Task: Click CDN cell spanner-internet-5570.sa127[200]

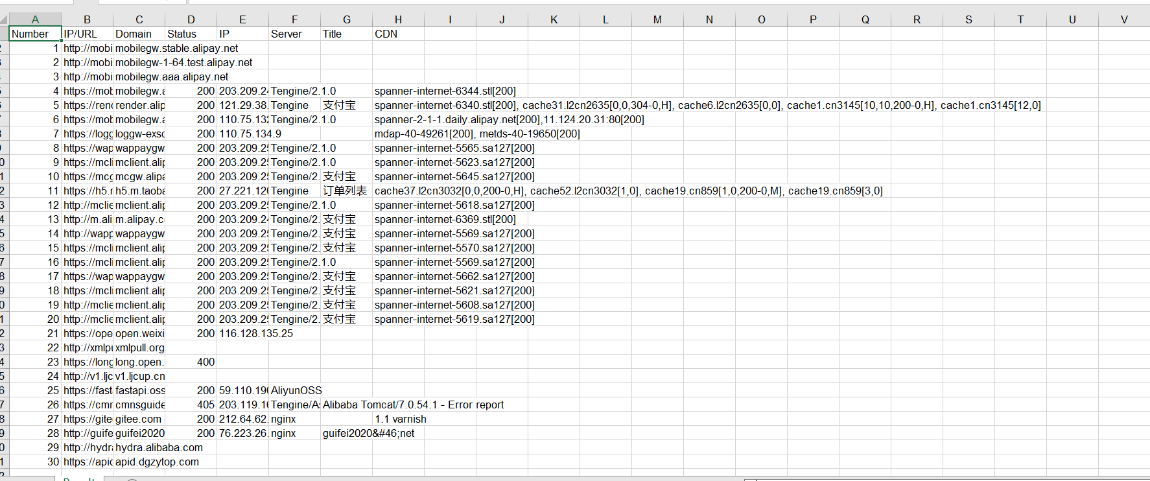Action: tap(454, 248)
